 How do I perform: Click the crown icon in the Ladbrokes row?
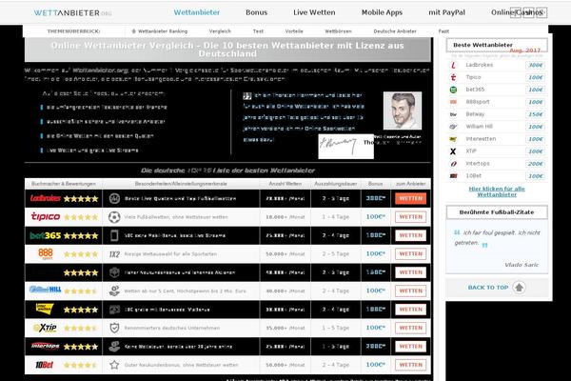point(114,198)
